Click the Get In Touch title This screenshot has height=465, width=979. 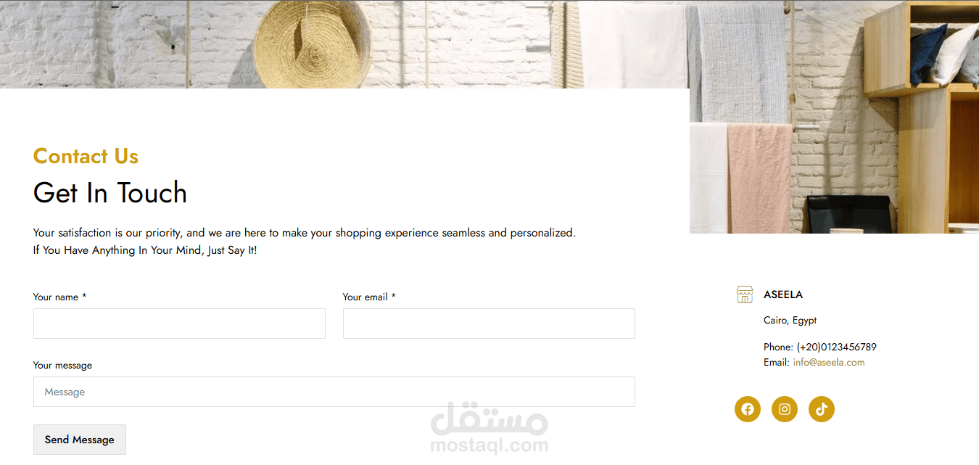click(x=110, y=193)
